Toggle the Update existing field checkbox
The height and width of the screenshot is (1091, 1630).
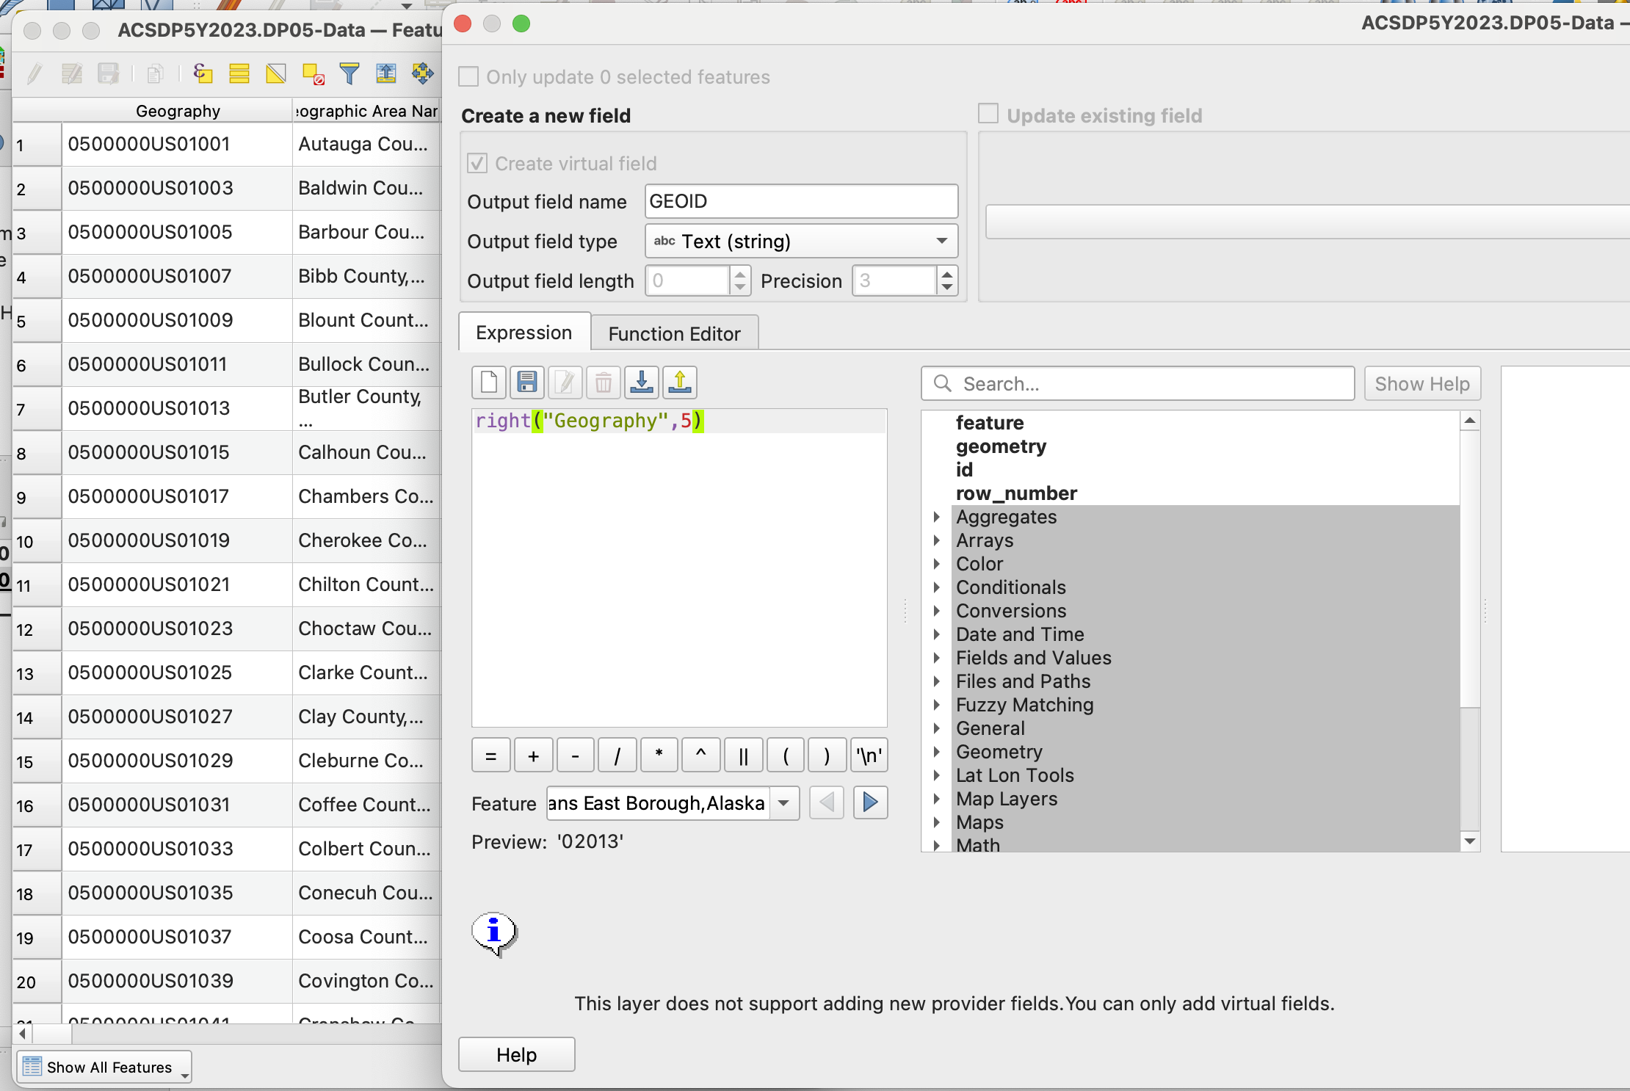click(x=988, y=115)
